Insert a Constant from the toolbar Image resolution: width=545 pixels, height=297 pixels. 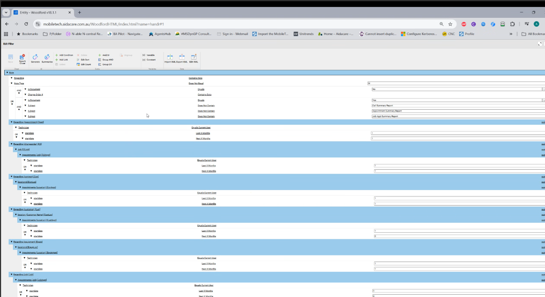point(149,60)
